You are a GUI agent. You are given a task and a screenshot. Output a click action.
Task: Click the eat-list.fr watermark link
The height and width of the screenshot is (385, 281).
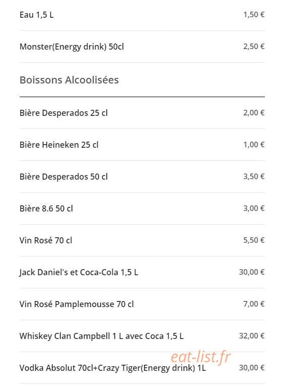coord(201,357)
